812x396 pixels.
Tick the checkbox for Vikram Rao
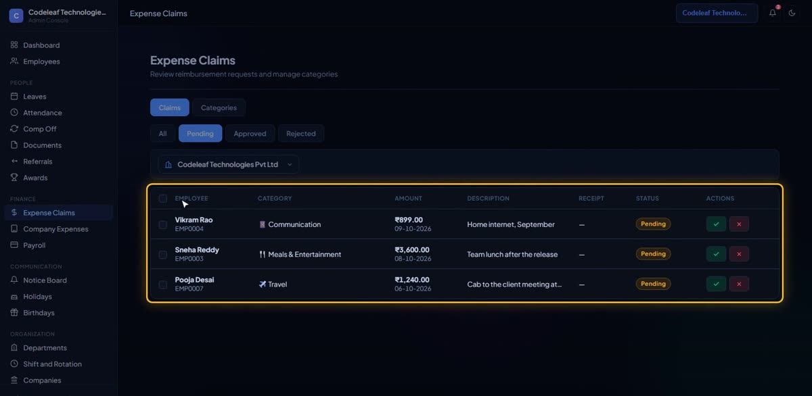pos(163,224)
